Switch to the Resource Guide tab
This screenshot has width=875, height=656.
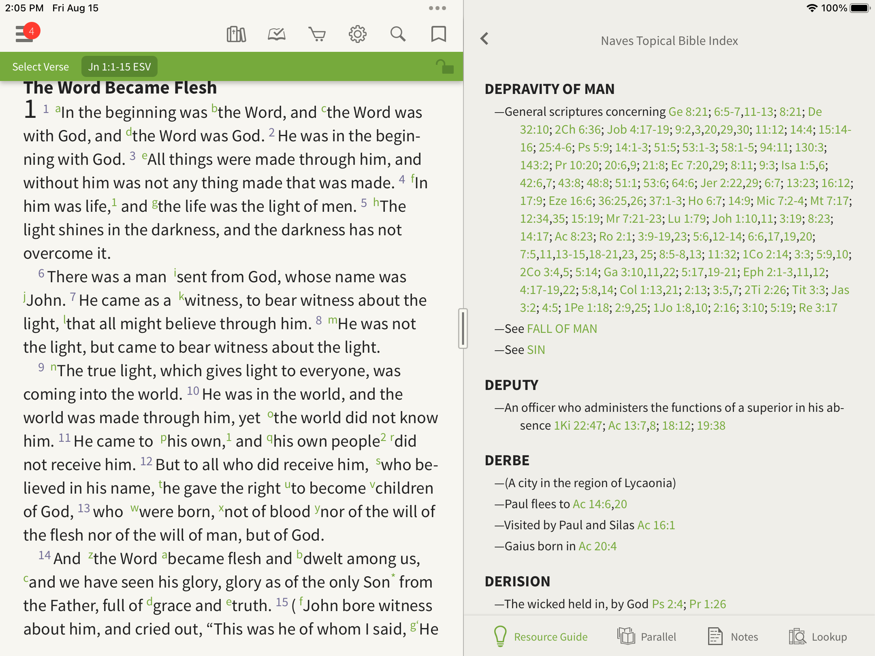pos(541,637)
